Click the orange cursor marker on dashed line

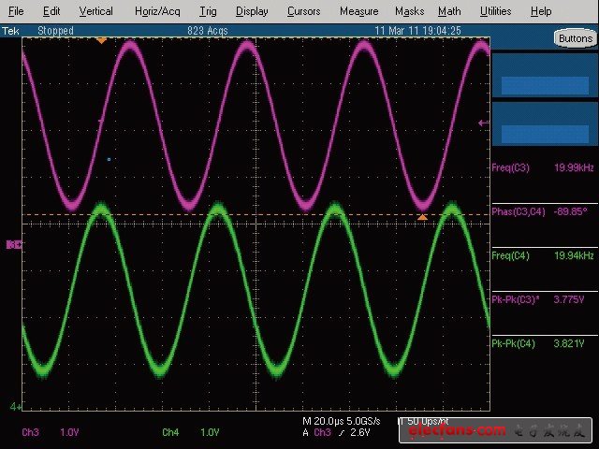coord(422,217)
